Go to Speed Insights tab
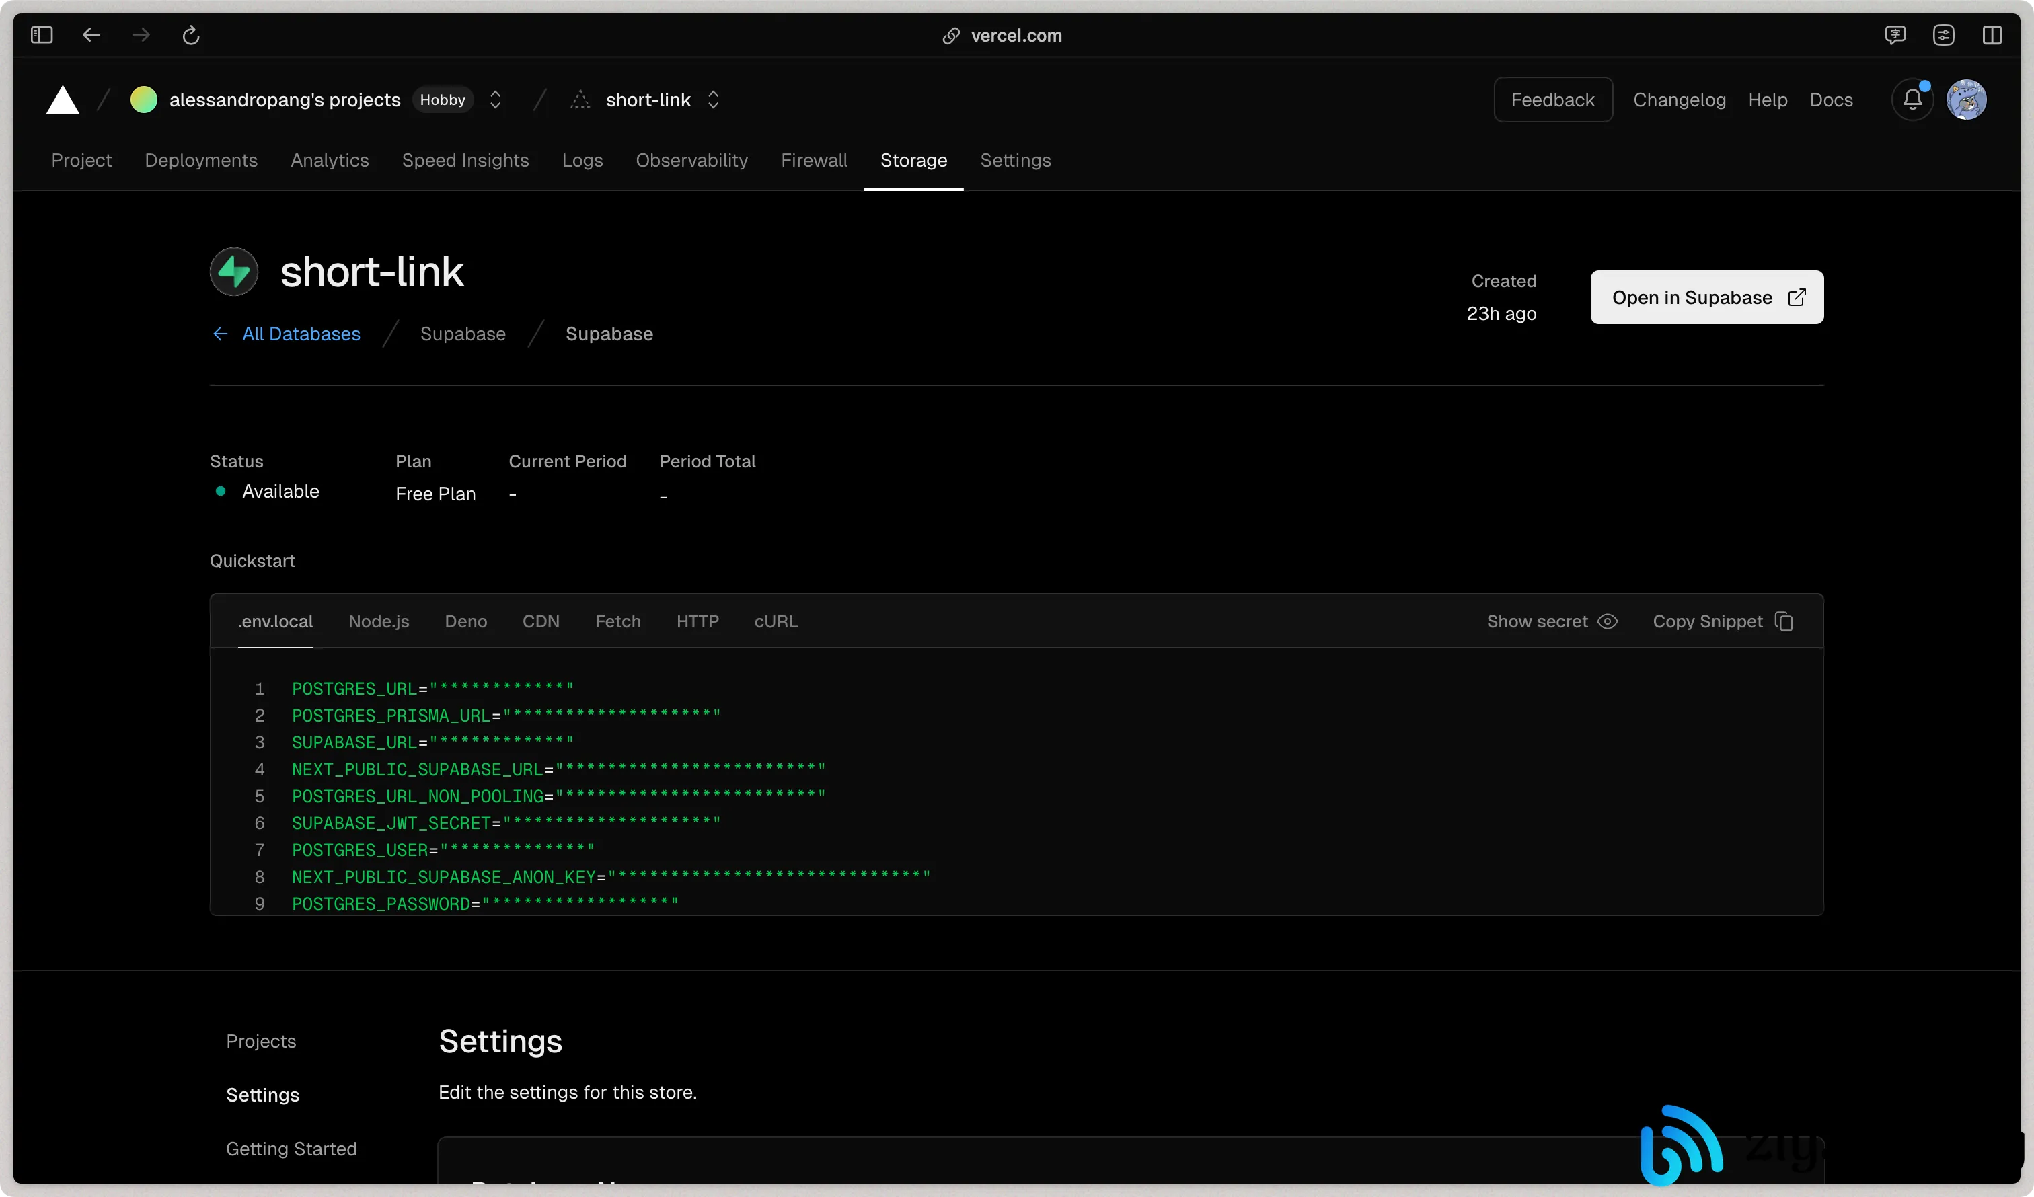The width and height of the screenshot is (2034, 1197). [465, 161]
